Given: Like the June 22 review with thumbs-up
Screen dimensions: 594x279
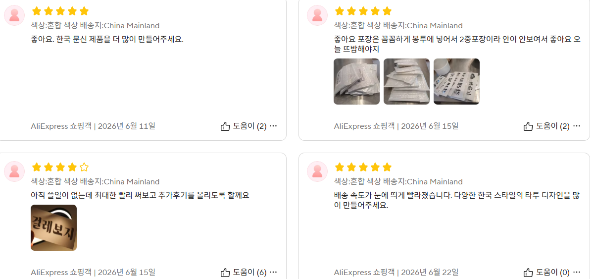Looking at the screenshot, I should (528, 272).
